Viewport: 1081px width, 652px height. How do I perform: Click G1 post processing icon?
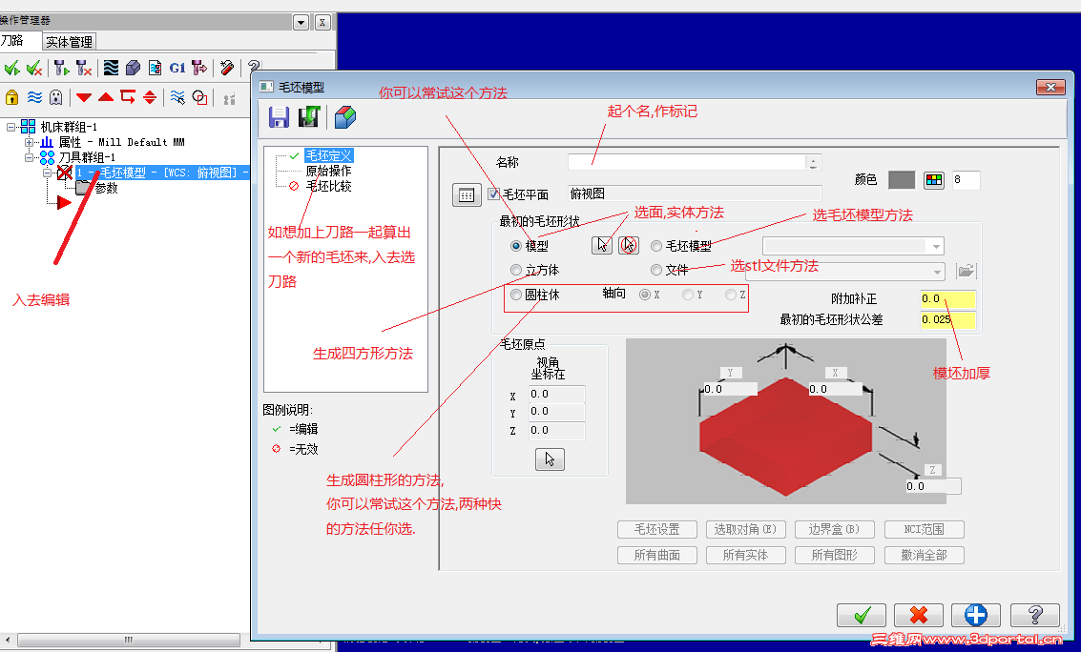point(177,68)
